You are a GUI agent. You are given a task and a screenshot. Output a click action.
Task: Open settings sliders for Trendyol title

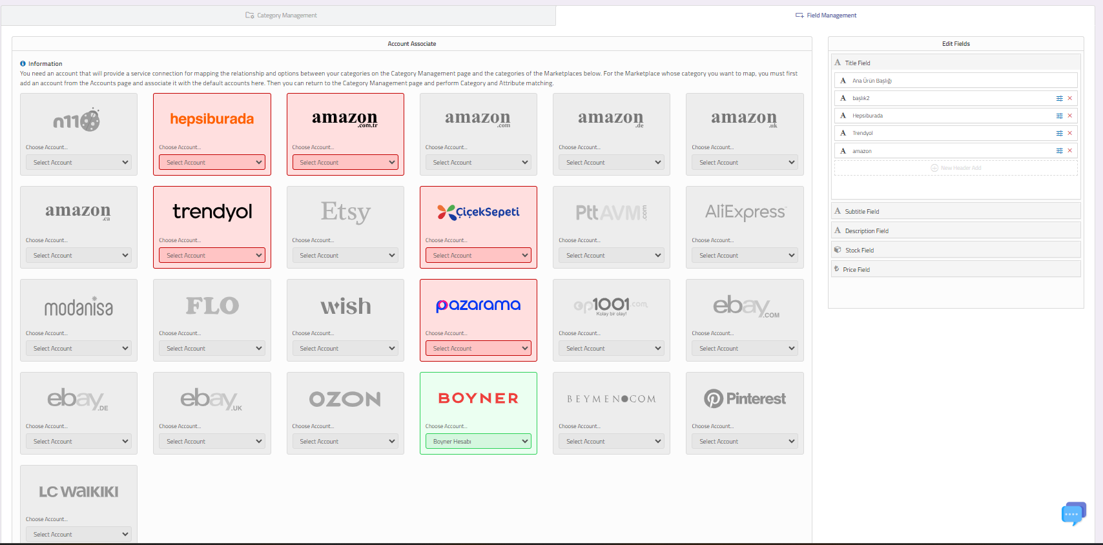pyautogui.click(x=1059, y=133)
